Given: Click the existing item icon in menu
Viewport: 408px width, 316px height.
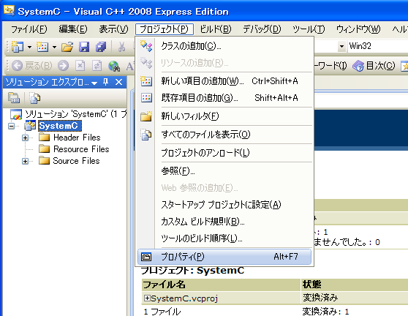Looking at the screenshot, I should [146, 98].
